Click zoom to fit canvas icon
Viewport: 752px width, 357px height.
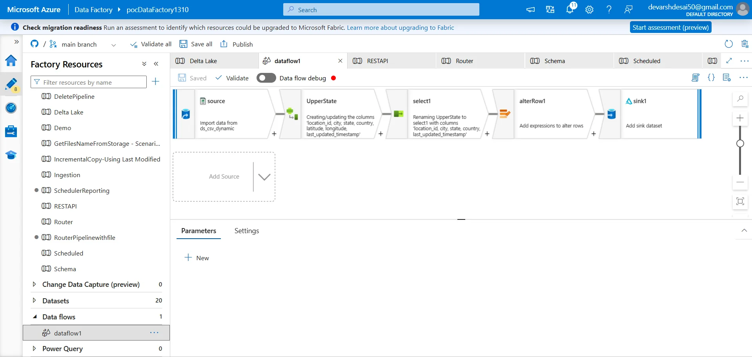pos(740,201)
